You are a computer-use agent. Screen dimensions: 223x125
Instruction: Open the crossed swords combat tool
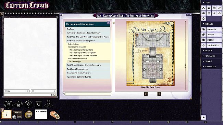203,8
